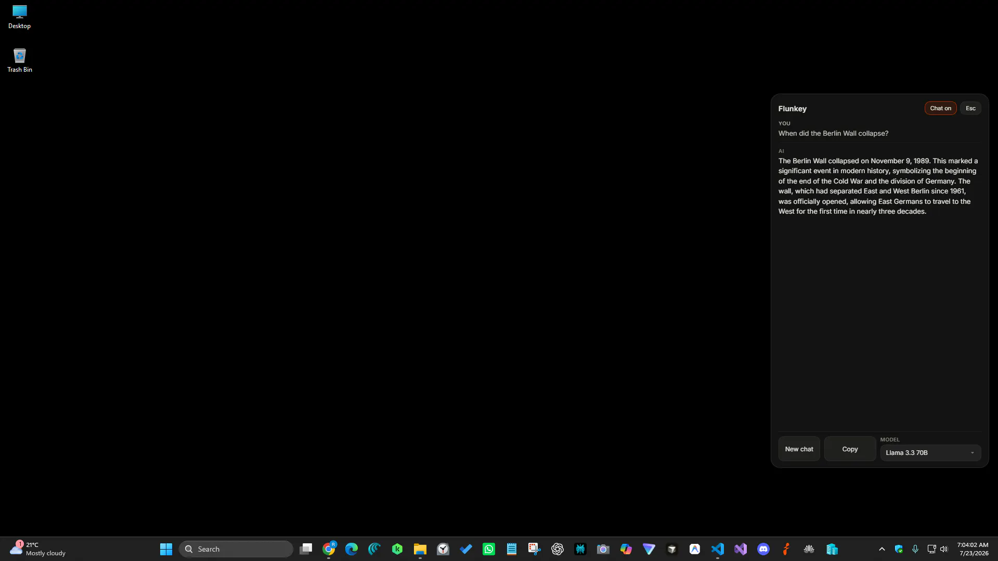Open the weather widget showing 21°C
The height and width of the screenshot is (561, 998).
(x=37, y=549)
